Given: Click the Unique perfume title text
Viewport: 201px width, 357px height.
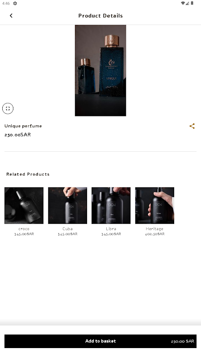Looking at the screenshot, I should (23, 126).
